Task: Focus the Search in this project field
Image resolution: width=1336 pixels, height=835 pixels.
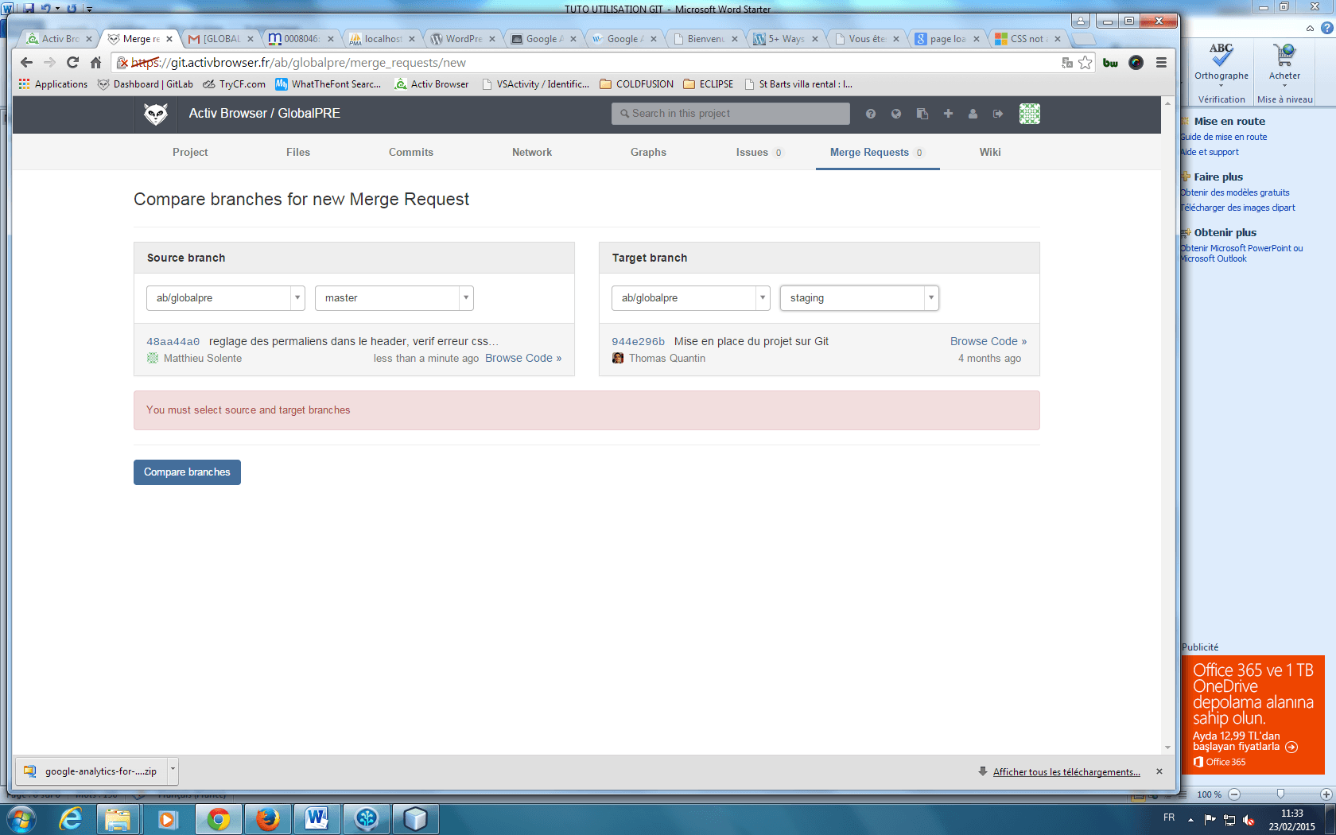Action: coord(730,114)
